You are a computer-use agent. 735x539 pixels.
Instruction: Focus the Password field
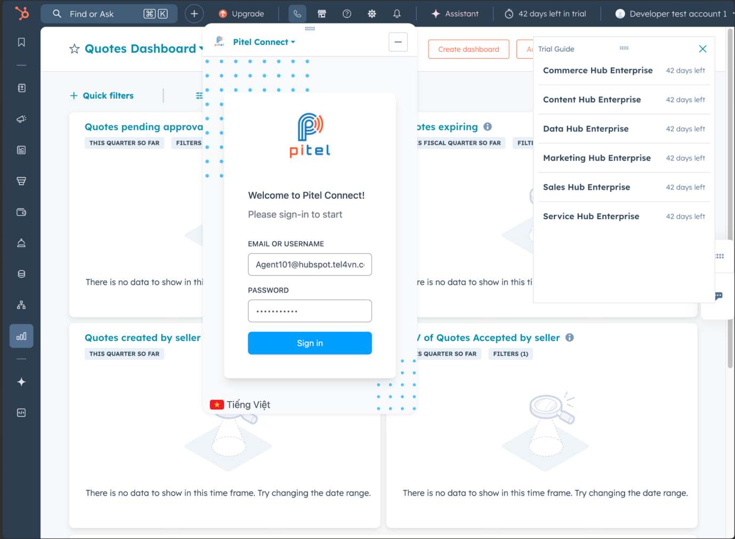click(310, 311)
